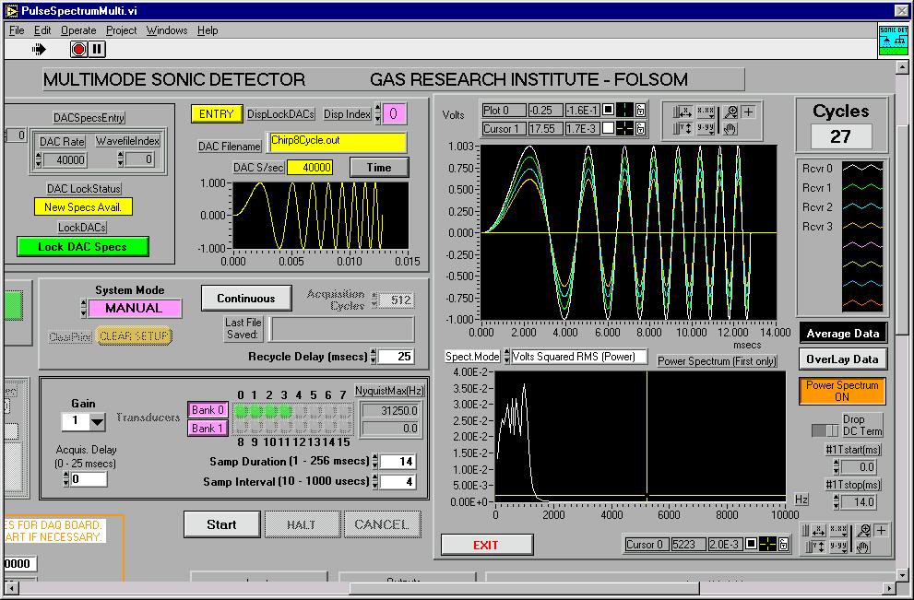Toggle the OverLay Data button
This screenshot has height=600, width=914.
click(x=843, y=359)
